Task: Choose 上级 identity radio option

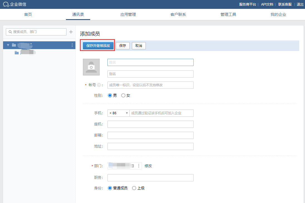Action: (x=134, y=188)
